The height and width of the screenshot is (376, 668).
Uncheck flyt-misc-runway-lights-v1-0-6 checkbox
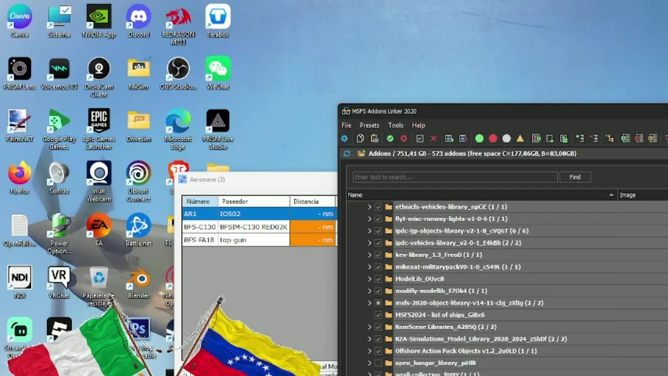click(378, 219)
